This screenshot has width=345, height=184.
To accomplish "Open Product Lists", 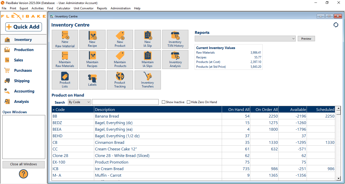I will coord(65,80).
